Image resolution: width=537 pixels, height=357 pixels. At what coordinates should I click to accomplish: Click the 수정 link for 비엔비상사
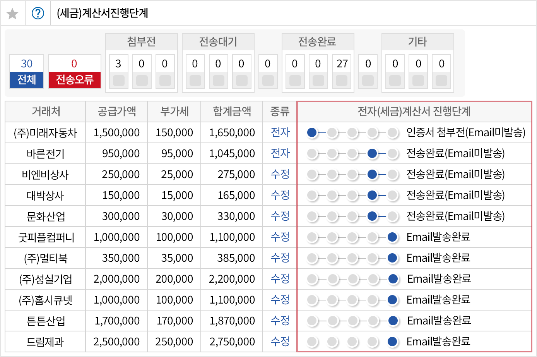coord(280,174)
